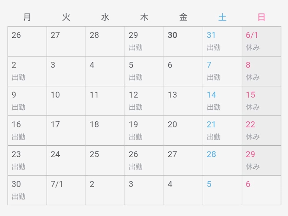Click date 9 with 出勤

(x=27, y=101)
